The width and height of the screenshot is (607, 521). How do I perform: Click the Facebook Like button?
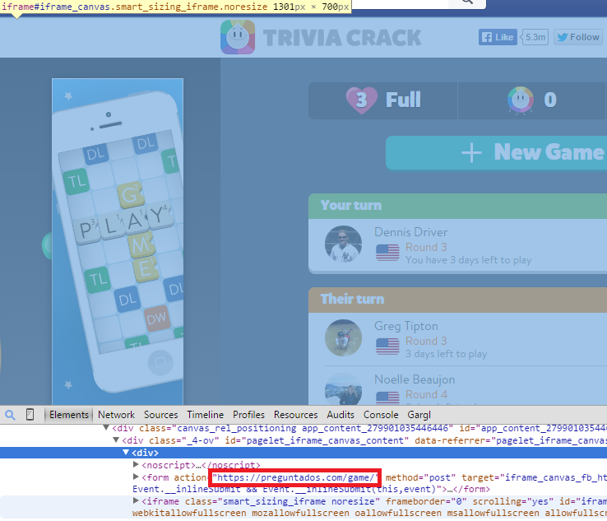click(498, 37)
